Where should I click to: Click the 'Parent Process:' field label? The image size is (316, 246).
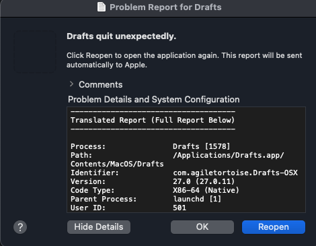pyautogui.click(x=104, y=199)
